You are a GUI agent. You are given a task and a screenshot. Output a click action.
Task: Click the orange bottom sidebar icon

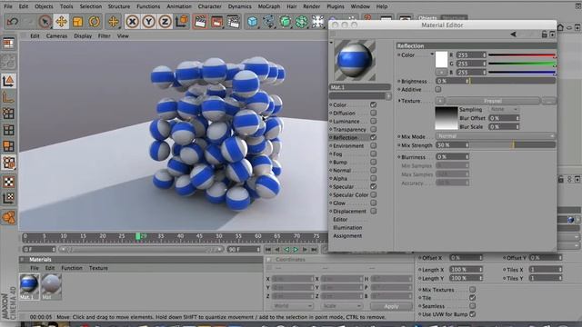click(x=8, y=217)
